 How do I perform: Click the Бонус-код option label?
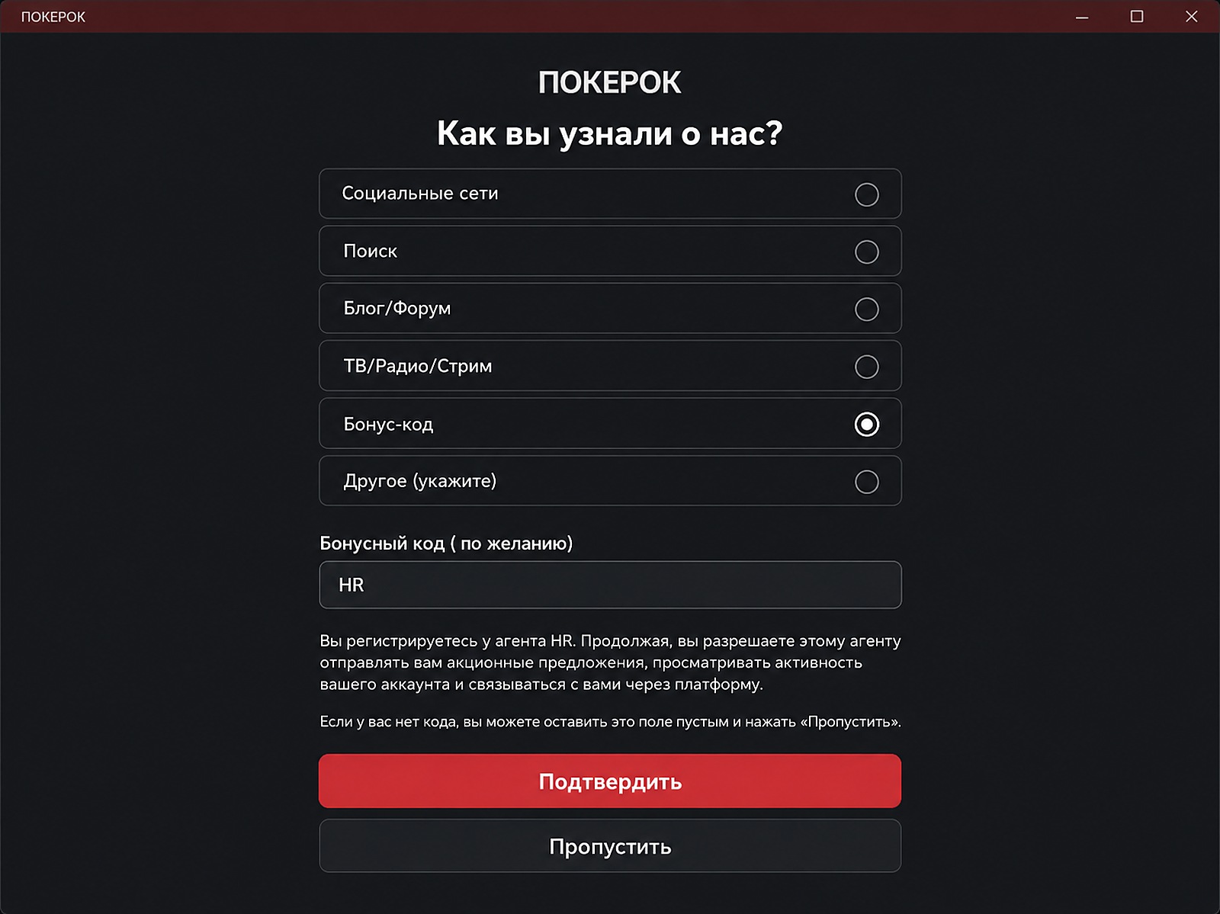click(388, 424)
